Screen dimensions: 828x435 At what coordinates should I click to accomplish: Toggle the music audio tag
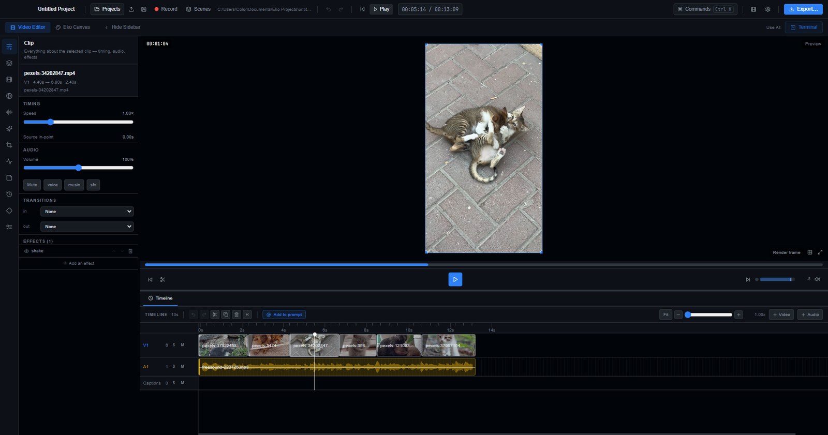click(x=74, y=185)
